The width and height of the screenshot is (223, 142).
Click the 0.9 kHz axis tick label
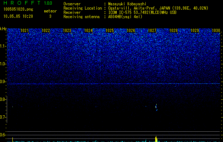[3, 82]
